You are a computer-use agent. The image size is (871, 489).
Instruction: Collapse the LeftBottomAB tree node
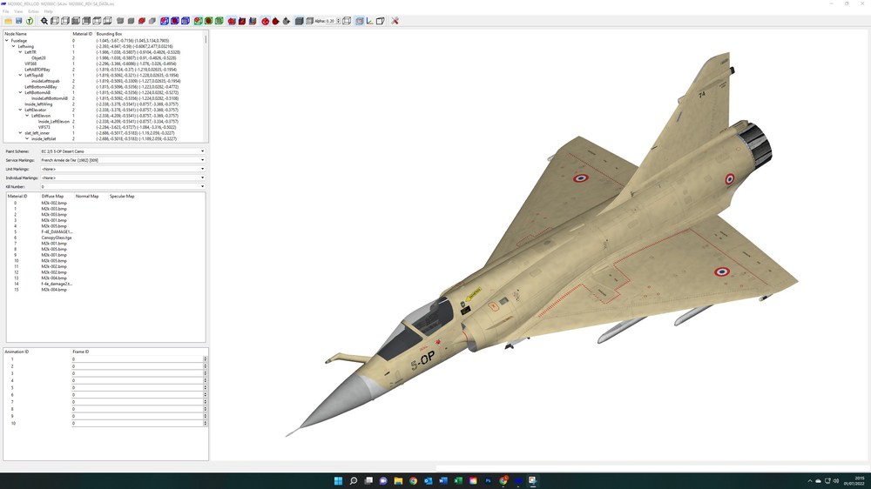(x=21, y=93)
